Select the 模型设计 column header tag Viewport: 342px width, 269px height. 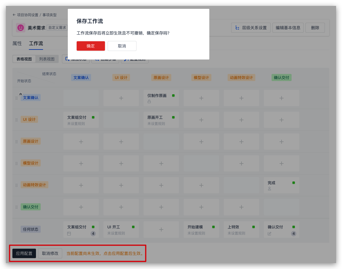201,77
